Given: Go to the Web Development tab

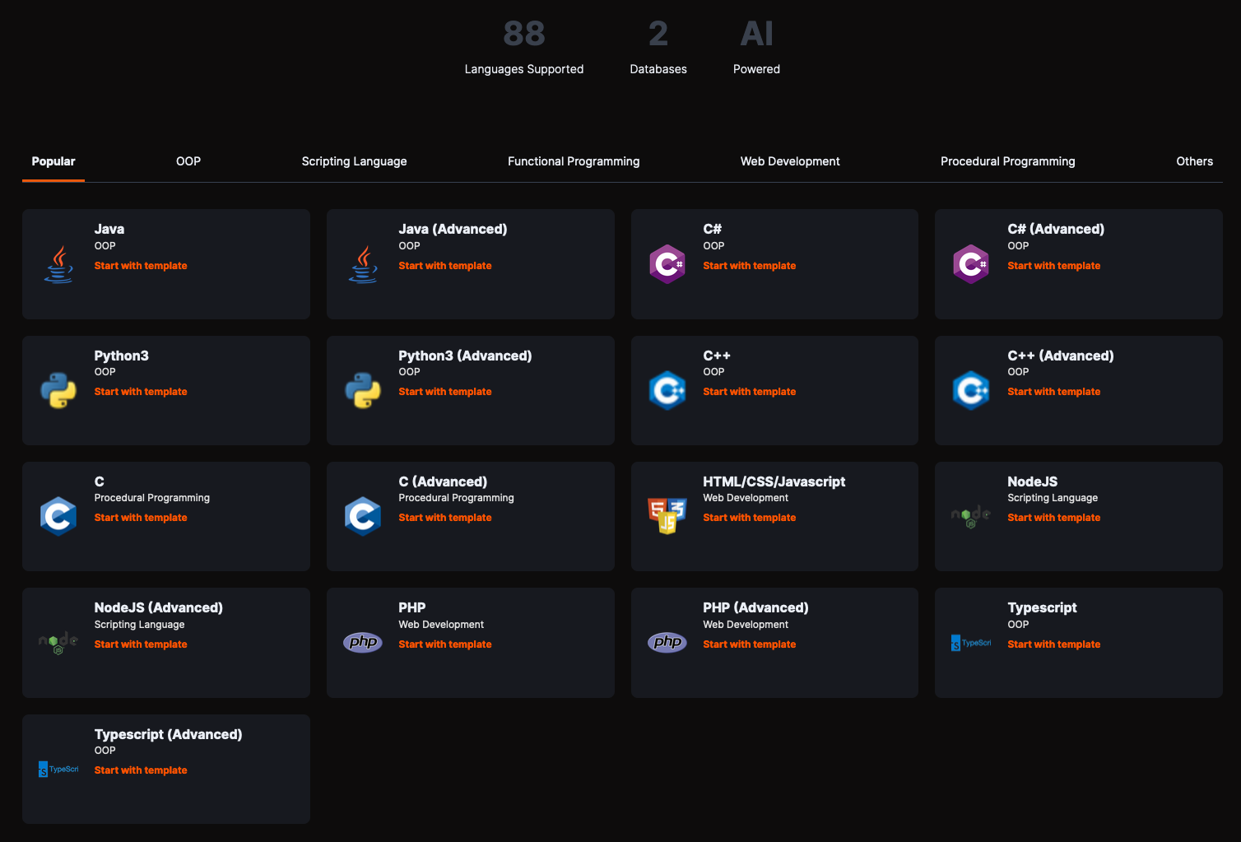Looking at the screenshot, I should coord(790,161).
